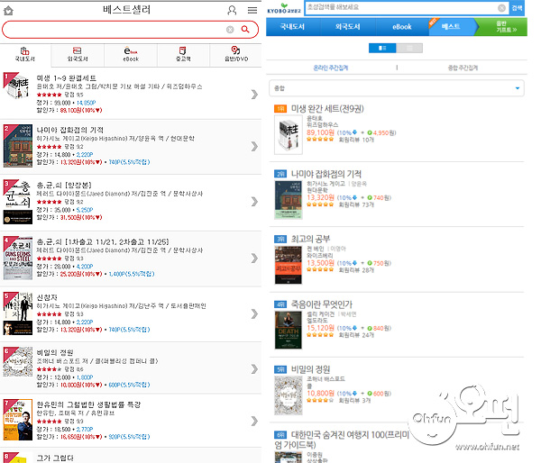Click price 15,120원 under 죽음이란 무엇인가

click(320, 328)
